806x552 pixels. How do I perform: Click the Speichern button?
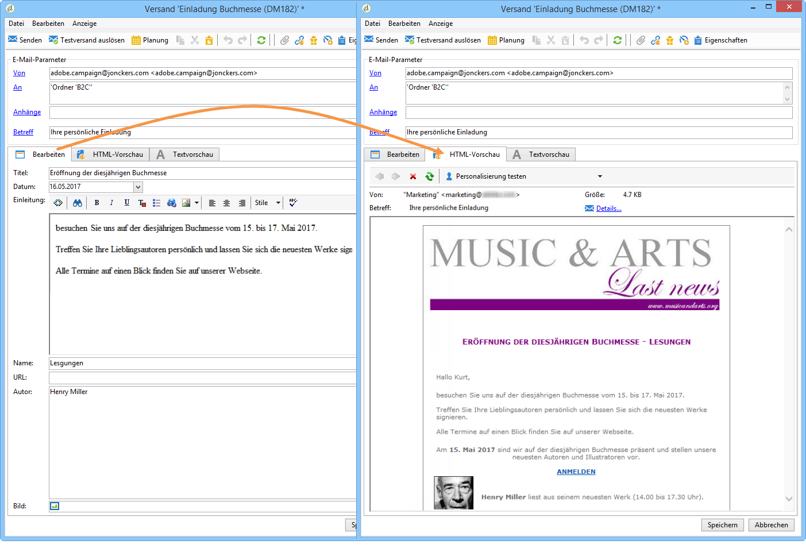click(x=722, y=525)
